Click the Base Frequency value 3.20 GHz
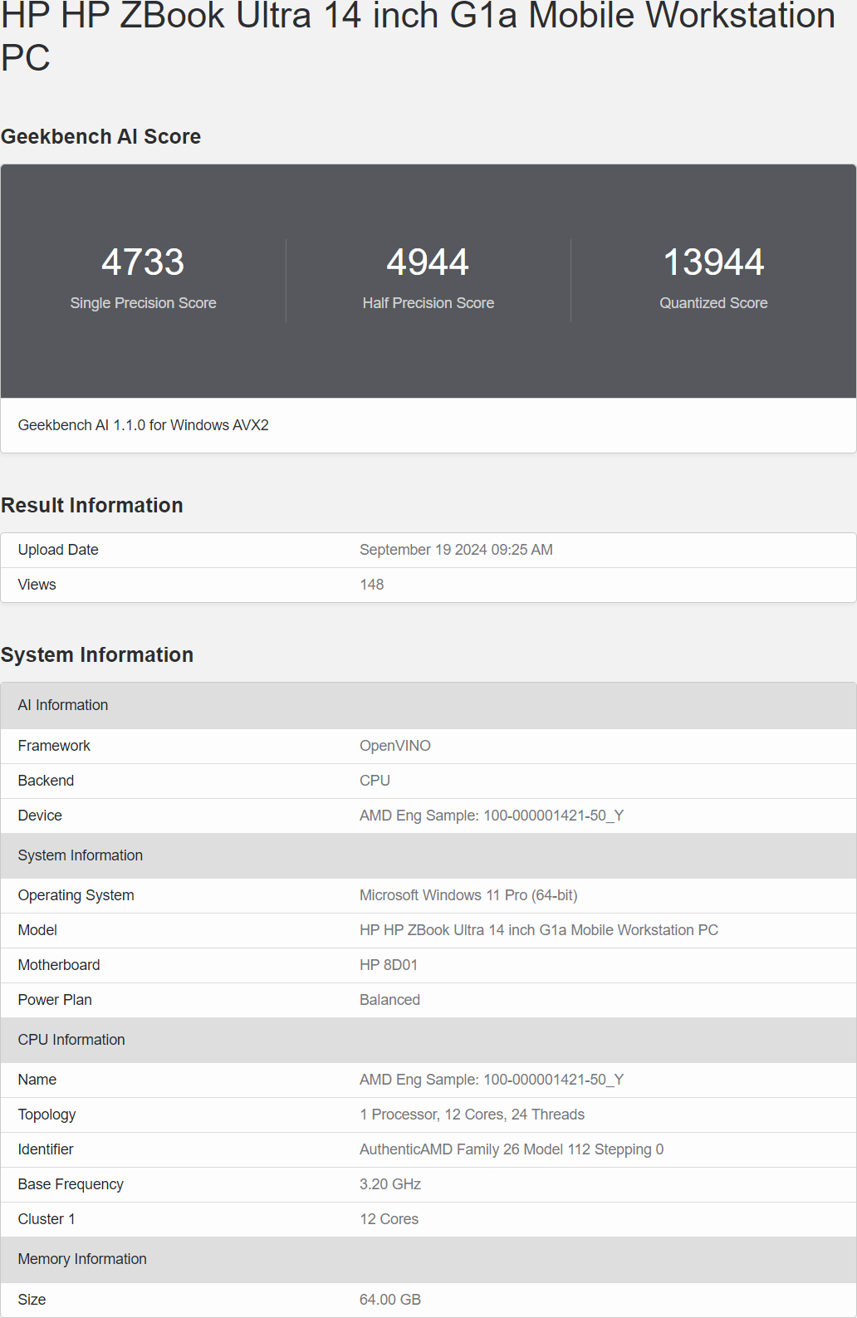857x1318 pixels. (389, 1184)
